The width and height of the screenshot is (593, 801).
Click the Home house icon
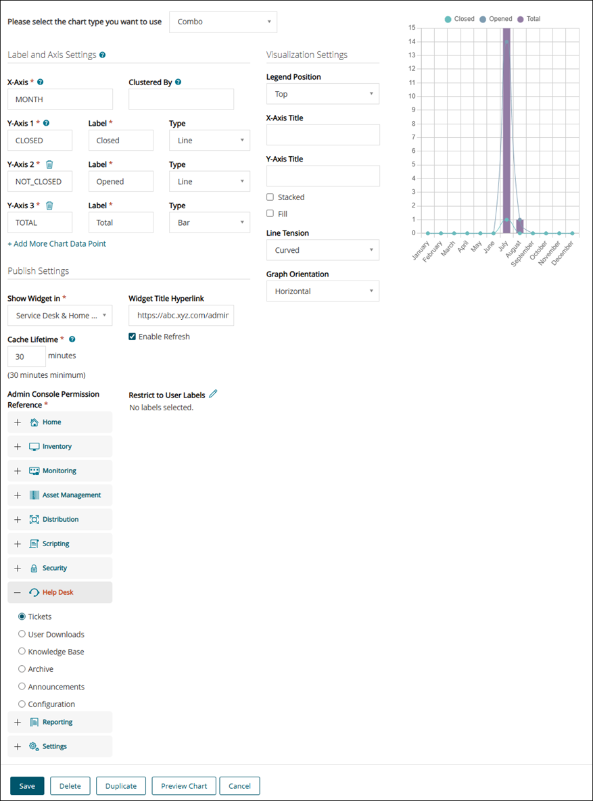[34, 422]
